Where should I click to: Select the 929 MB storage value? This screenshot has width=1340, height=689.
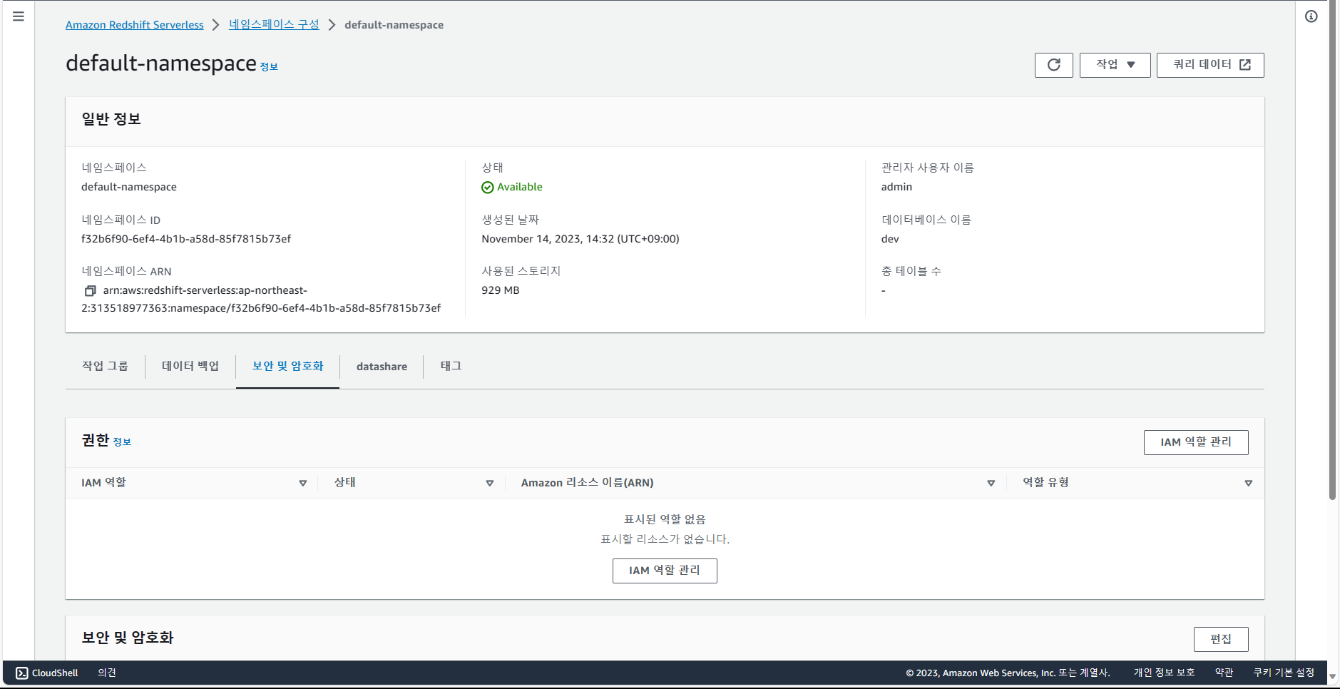501,290
